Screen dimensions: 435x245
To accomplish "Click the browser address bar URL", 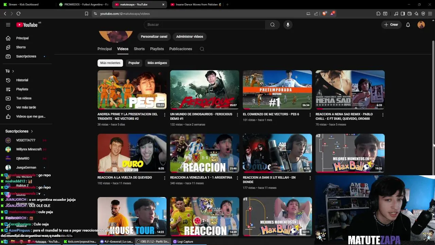I will 125,14.
